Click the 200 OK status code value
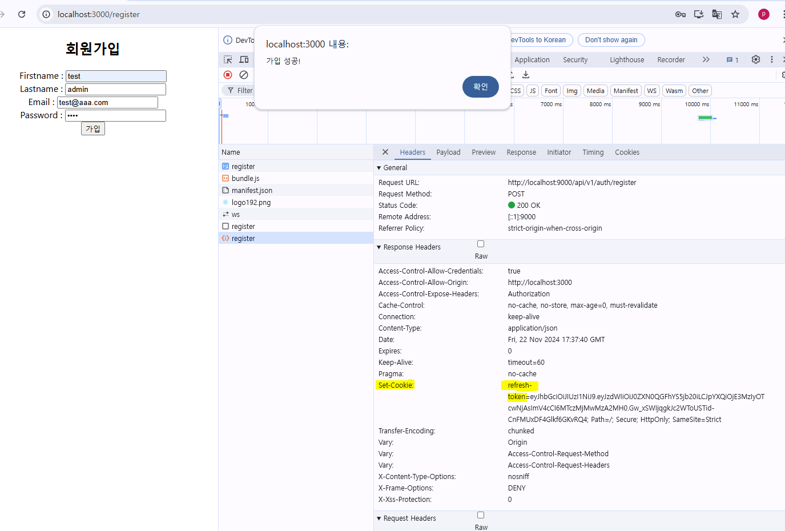Image resolution: width=785 pixels, height=531 pixels. (524, 206)
